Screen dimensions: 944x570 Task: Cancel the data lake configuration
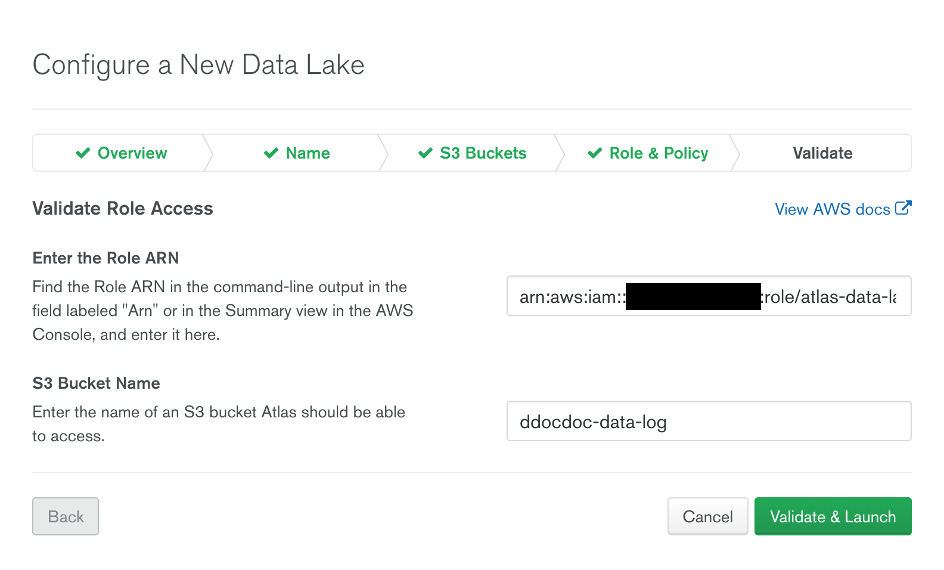pyautogui.click(x=707, y=516)
